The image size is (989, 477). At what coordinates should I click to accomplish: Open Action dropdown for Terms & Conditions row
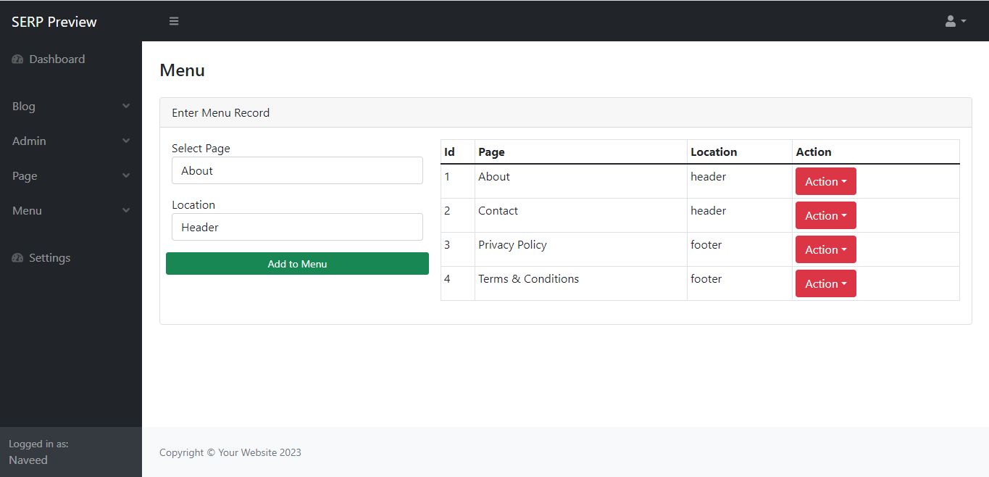[825, 284]
